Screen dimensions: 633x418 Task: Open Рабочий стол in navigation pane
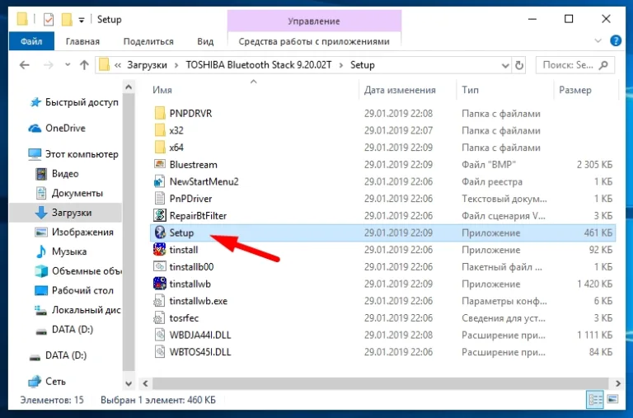point(74,290)
